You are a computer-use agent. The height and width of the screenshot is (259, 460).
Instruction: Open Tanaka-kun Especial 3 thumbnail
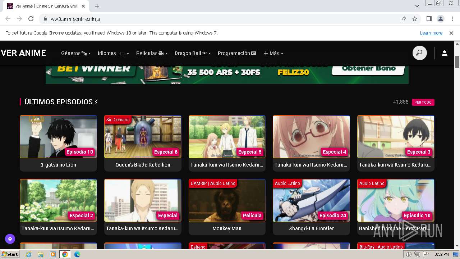tap(396, 137)
